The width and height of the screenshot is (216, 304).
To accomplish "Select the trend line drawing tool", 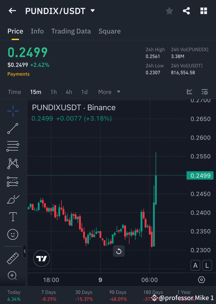I will click(x=13, y=129).
